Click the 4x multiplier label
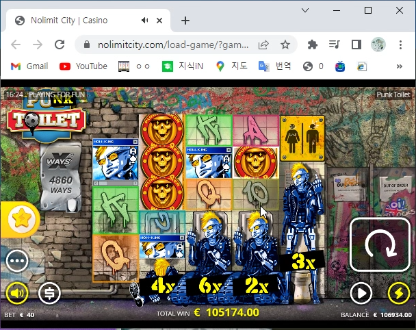Image resolution: width=416 pixels, height=330 pixels. click(162, 286)
